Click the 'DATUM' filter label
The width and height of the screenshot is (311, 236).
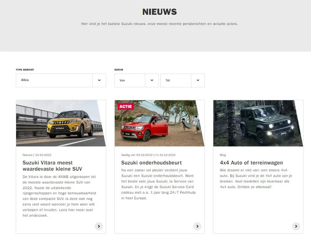[x=119, y=70]
